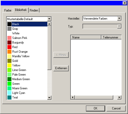Pick the Burgundy color swatch
The height and width of the screenshot is (114, 128).
click(x=9, y=42)
